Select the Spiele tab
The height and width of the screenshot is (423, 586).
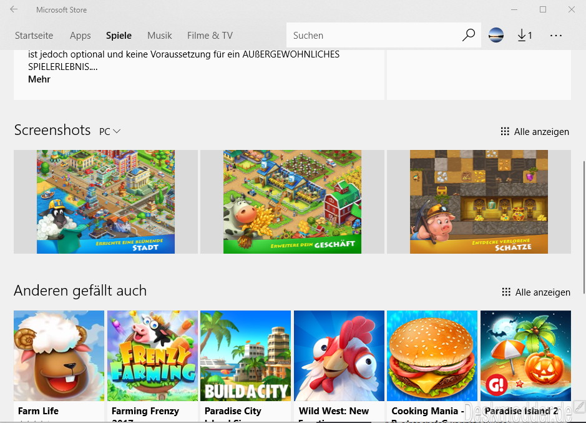click(x=119, y=36)
